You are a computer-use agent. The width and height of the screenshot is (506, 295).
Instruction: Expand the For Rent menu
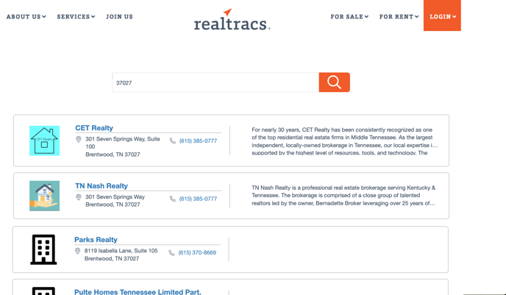399,16
